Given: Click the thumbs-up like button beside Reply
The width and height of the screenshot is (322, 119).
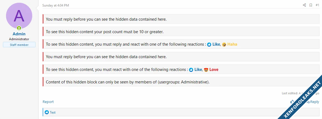Looking at the screenshot, I should pos(292,102).
